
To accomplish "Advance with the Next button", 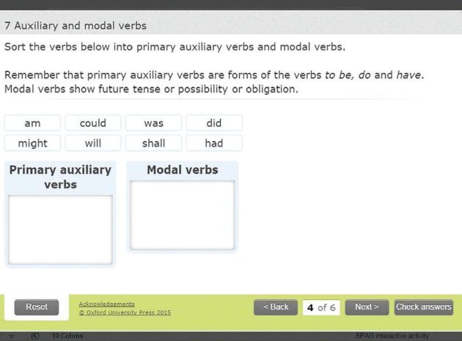I will [x=367, y=307].
